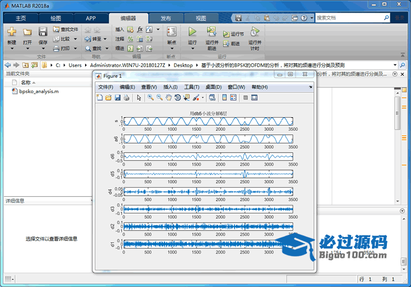Expand the 转至 dropdown arrow
This screenshot has width=411, height=287.
pos(105,39)
